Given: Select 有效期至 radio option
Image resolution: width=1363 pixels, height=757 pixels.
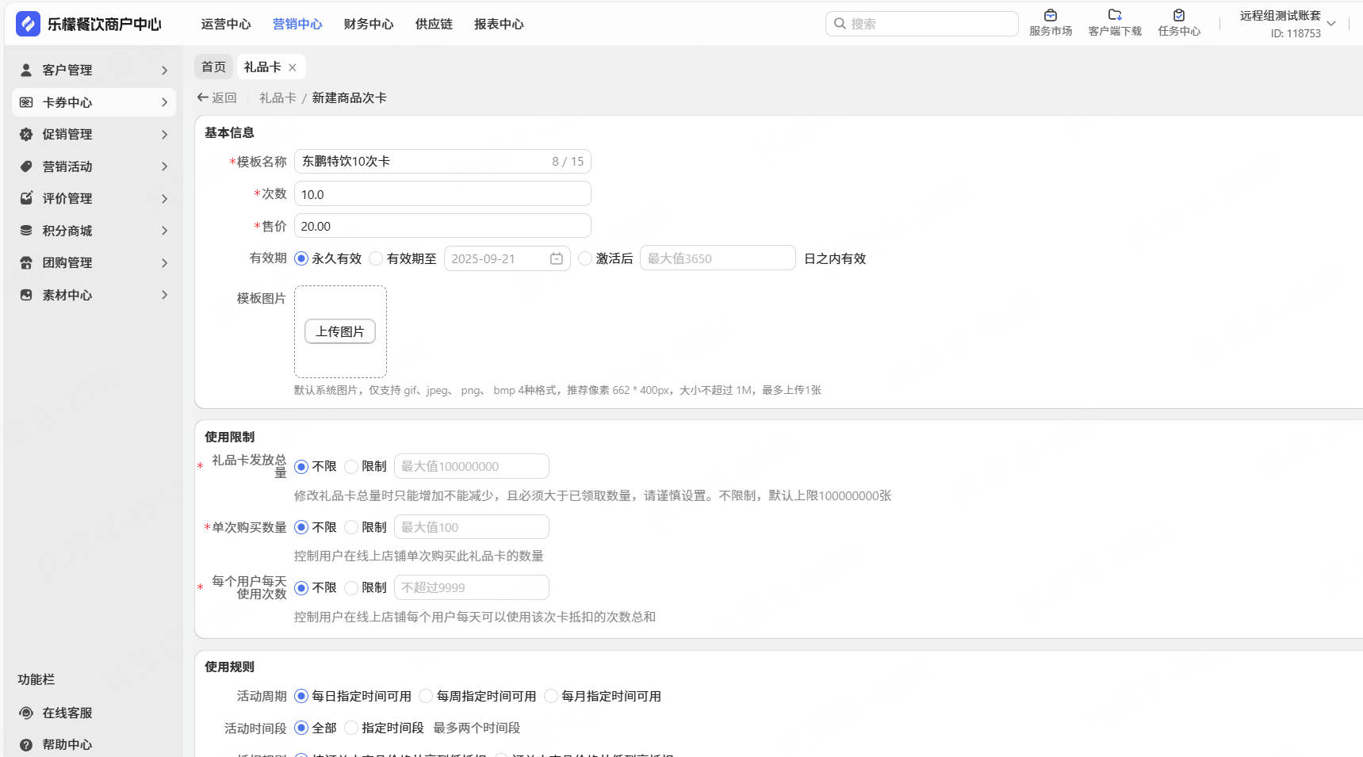Looking at the screenshot, I should tap(377, 258).
